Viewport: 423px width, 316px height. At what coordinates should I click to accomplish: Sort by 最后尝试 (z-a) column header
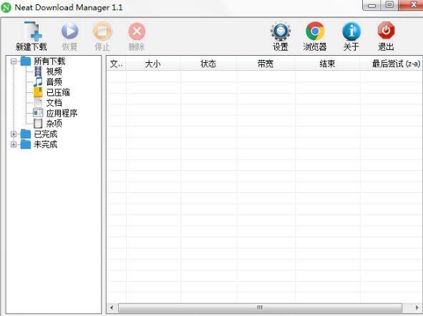tap(392, 64)
